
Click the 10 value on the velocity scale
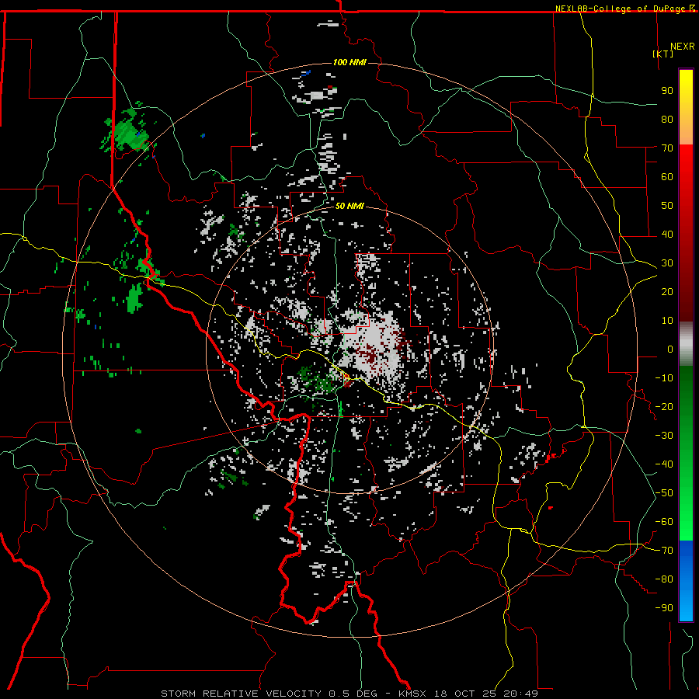[667, 321]
